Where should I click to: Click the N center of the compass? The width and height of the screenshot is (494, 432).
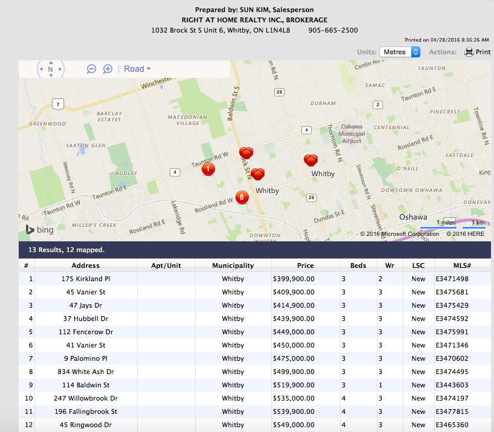51,69
